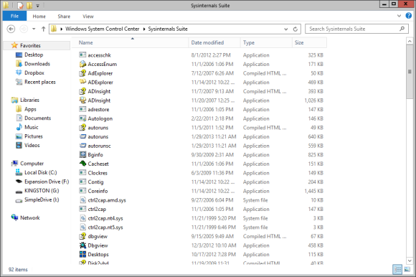Click the Properties quick access toolbar icon

point(20,5)
